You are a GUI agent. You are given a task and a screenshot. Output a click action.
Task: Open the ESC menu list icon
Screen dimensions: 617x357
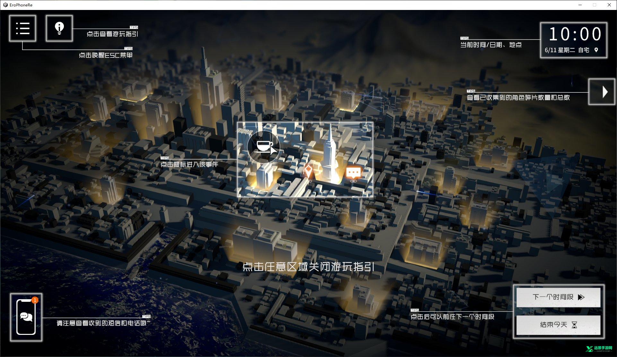tap(22, 28)
